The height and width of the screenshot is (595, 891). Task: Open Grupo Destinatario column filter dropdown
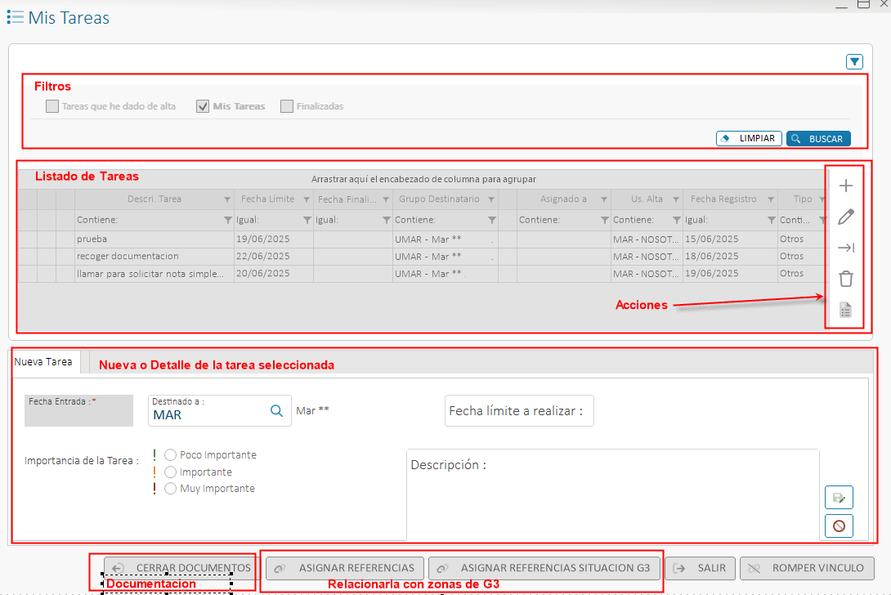click(x=491, y=199)
